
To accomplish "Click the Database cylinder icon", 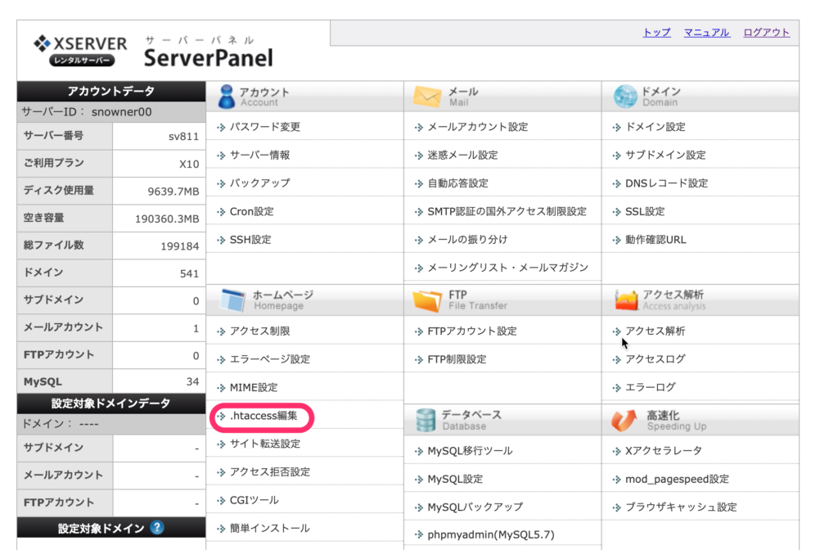I will 426,420.
